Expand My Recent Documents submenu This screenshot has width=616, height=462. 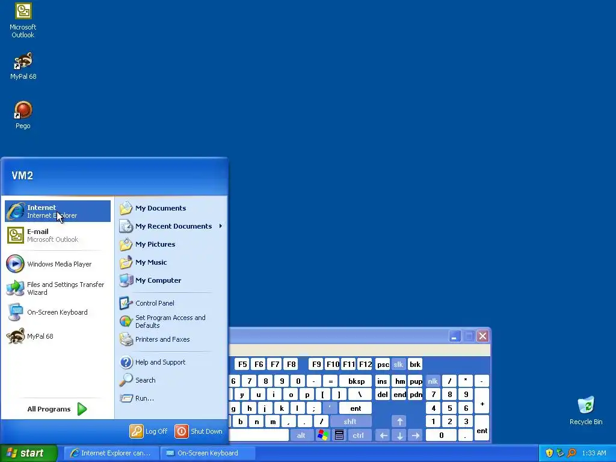point(171,226)
